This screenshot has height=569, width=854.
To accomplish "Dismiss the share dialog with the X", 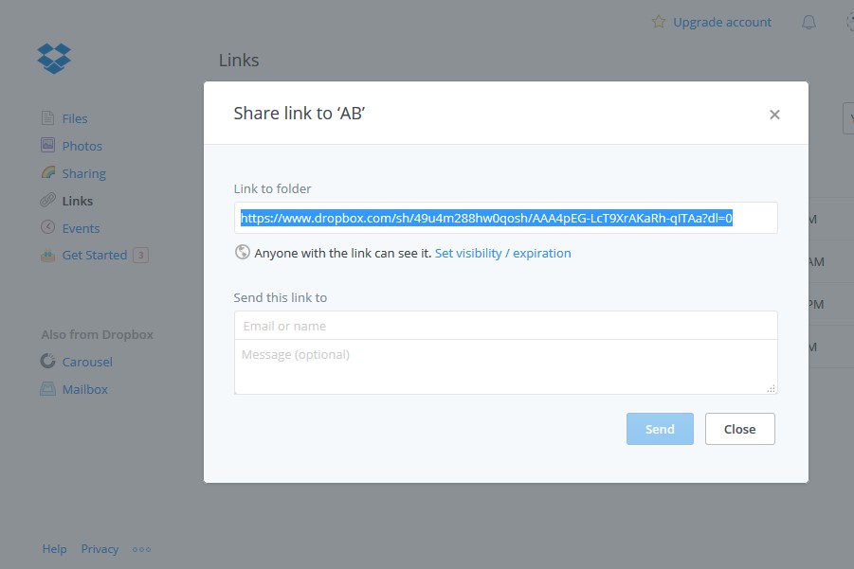I will (774, 114).
